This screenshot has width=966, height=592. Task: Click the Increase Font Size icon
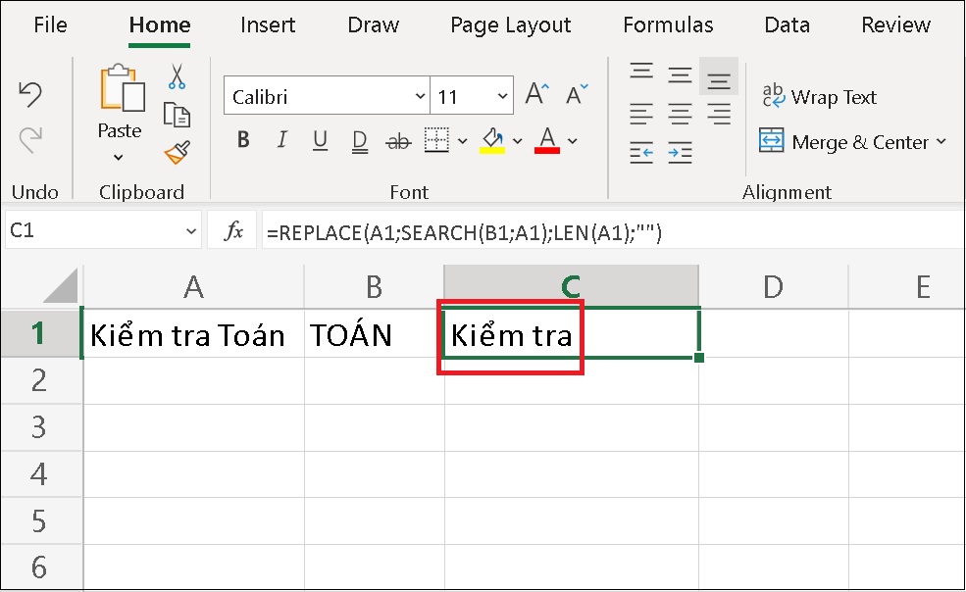point(535,91)
